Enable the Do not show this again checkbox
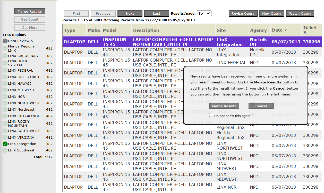The width and height of the screenshot is (324, 193). (x=211, y=115)
